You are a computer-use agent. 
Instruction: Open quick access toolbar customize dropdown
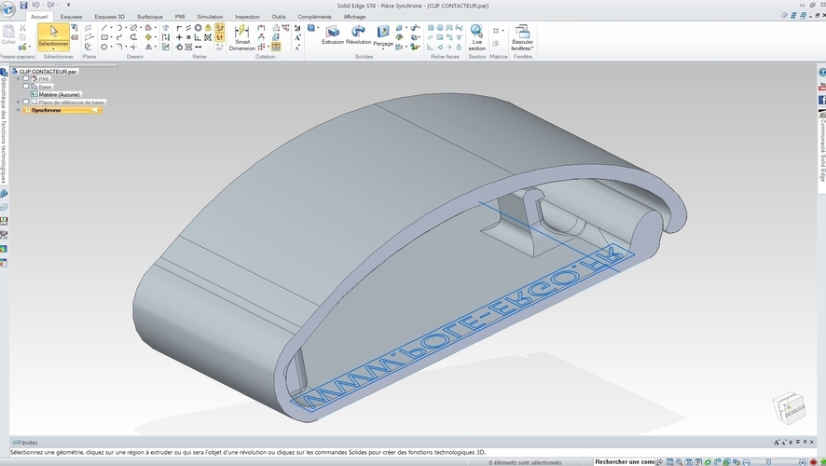point(68,5)
